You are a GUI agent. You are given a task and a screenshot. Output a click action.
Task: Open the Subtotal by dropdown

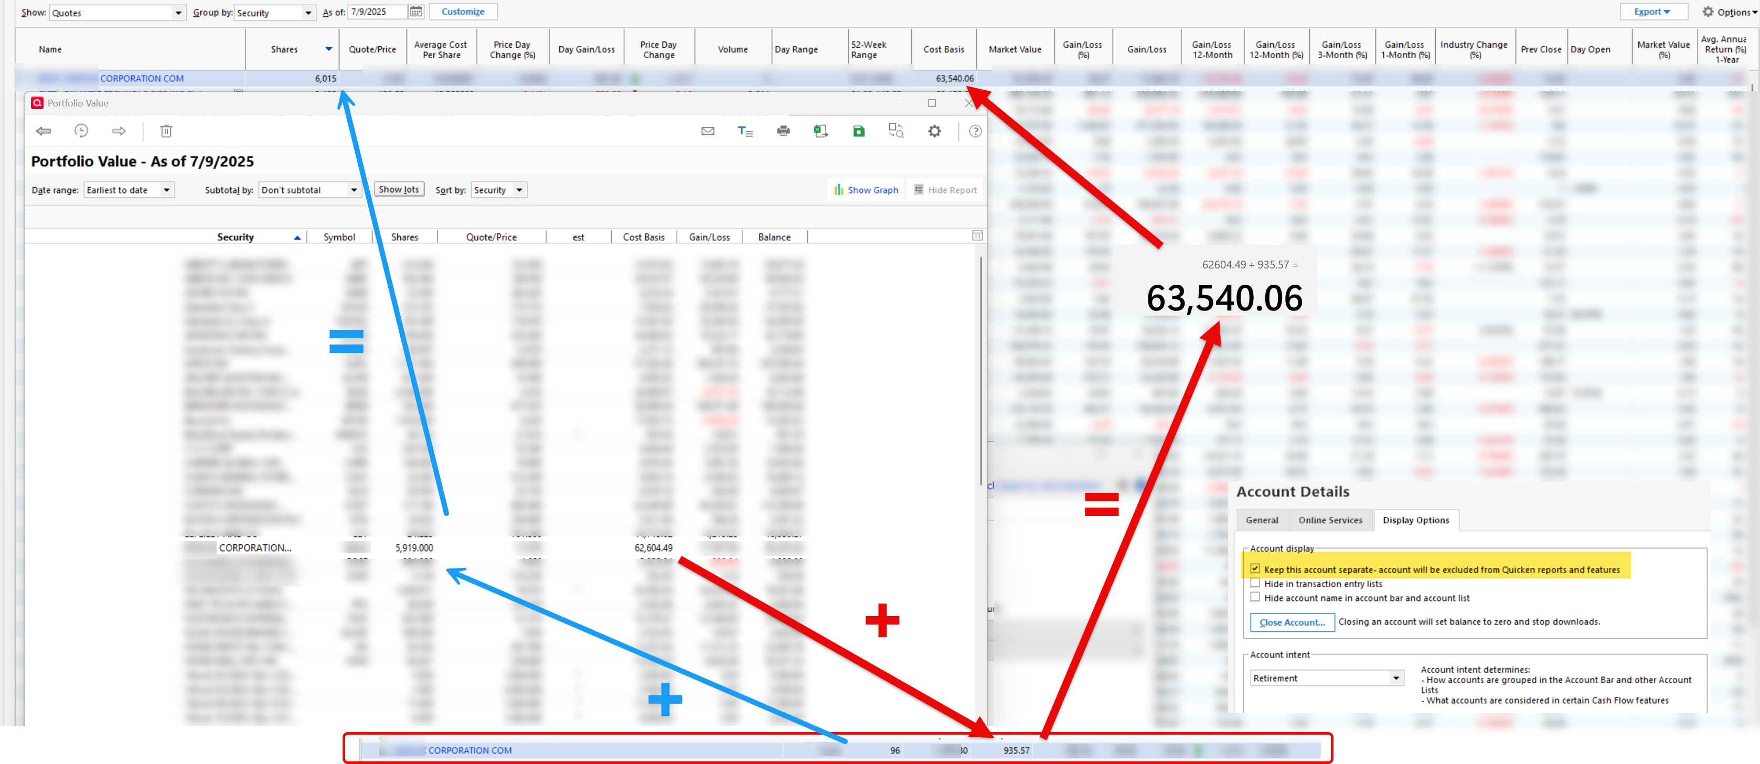pos(353,190)
